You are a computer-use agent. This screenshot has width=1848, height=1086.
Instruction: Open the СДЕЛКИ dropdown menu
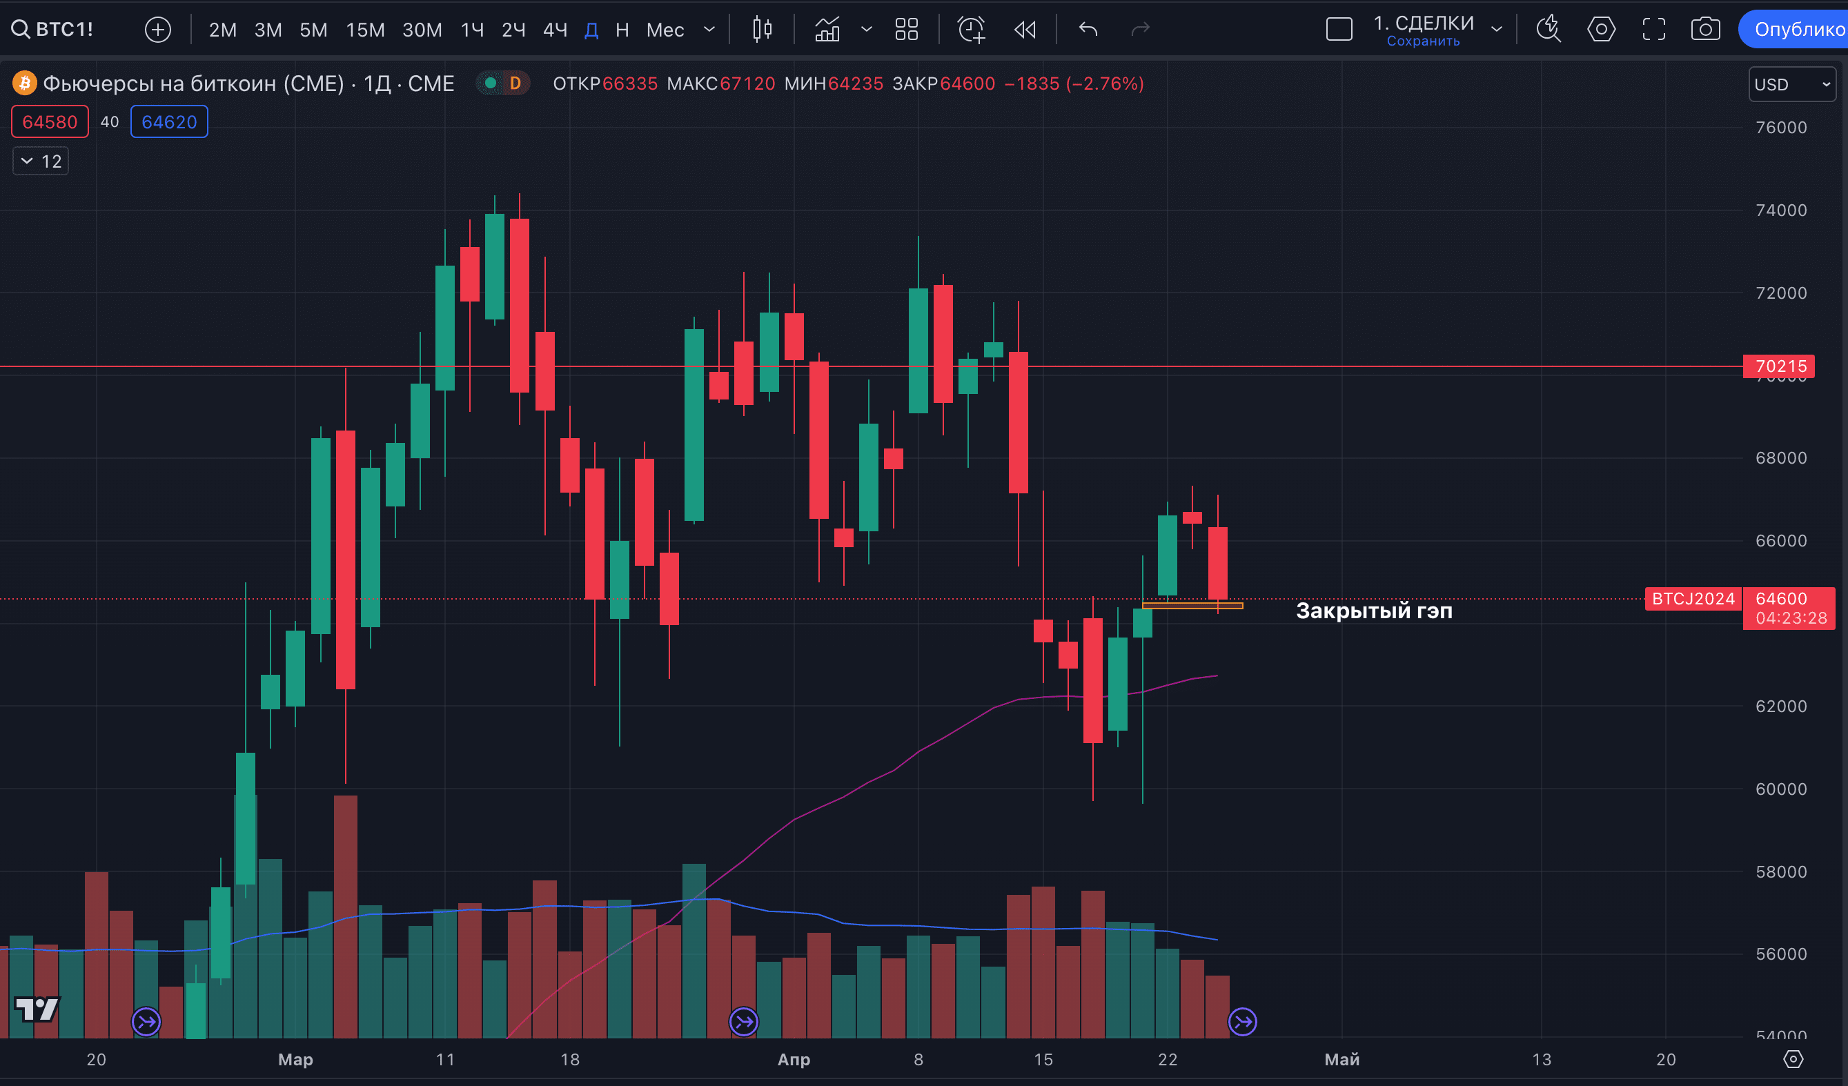pos(1498,30)
